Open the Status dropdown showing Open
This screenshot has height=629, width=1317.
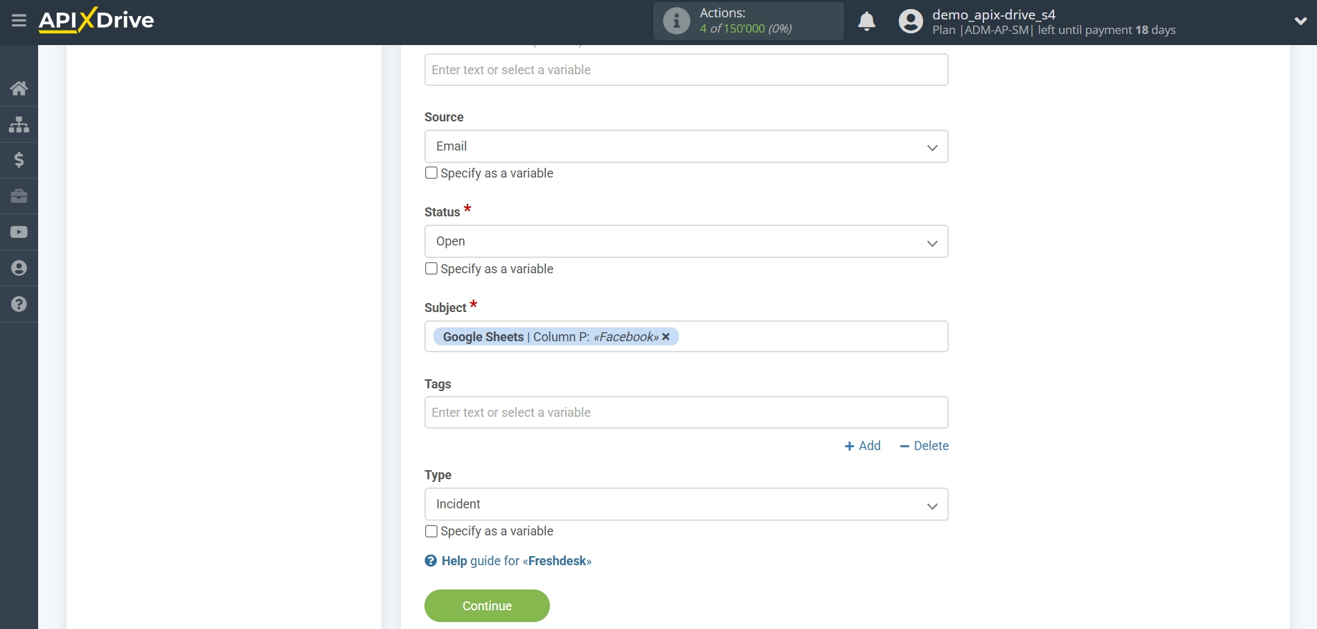[x=686, y=241]
